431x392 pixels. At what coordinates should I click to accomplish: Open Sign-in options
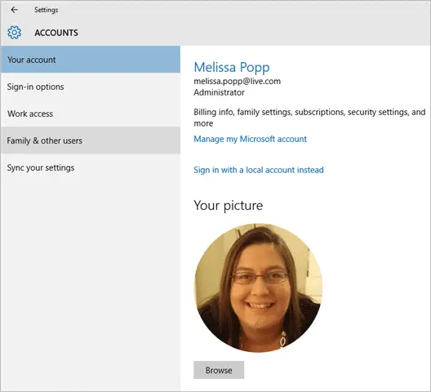[x=91, y=87]
